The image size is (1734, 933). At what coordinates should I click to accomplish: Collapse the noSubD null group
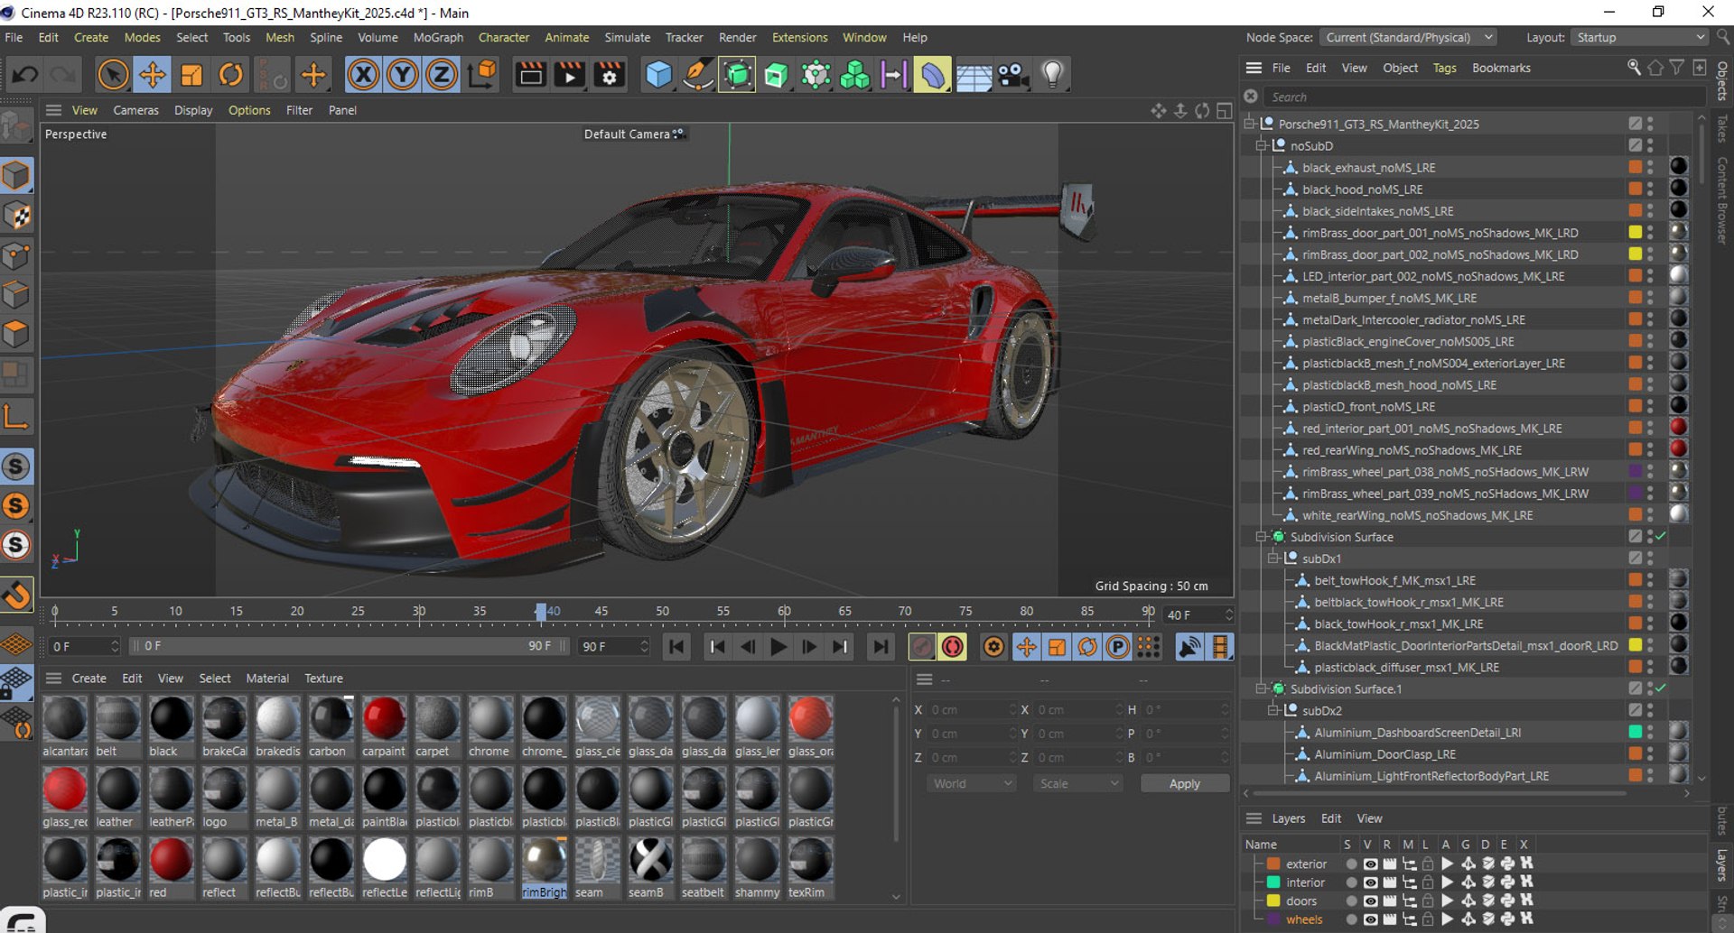coord(1262,145)
